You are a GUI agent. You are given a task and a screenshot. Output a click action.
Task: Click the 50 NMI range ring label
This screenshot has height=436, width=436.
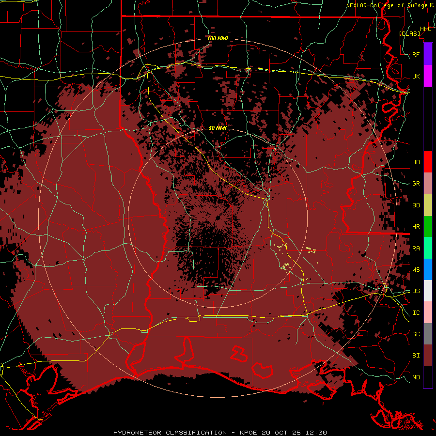(218, 128)
